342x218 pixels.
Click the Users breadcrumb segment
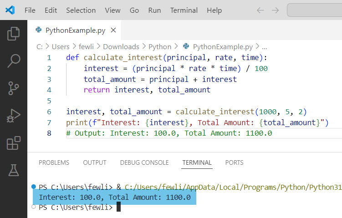(61, 47)
